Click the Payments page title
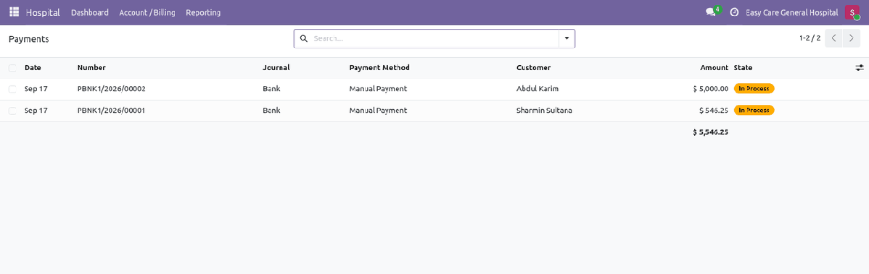The width and height of the screenshot is (869, 274). tap(29, 39)
